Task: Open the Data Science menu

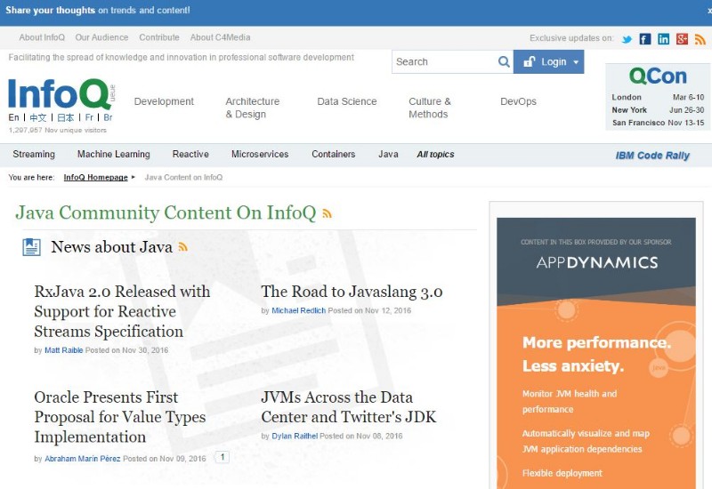Action: (347, 101)
